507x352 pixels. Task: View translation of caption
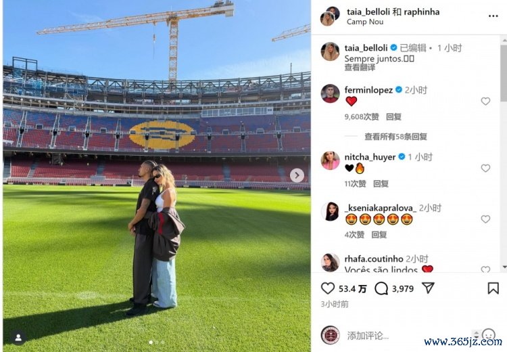pos(360,68)
